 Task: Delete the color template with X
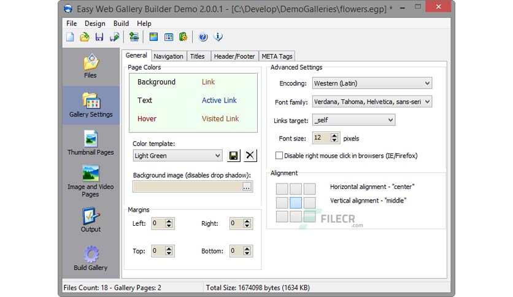(250, 155)
